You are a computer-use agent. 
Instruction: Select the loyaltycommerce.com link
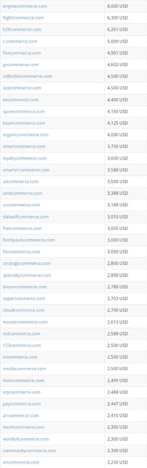click(x=25, y=158)
